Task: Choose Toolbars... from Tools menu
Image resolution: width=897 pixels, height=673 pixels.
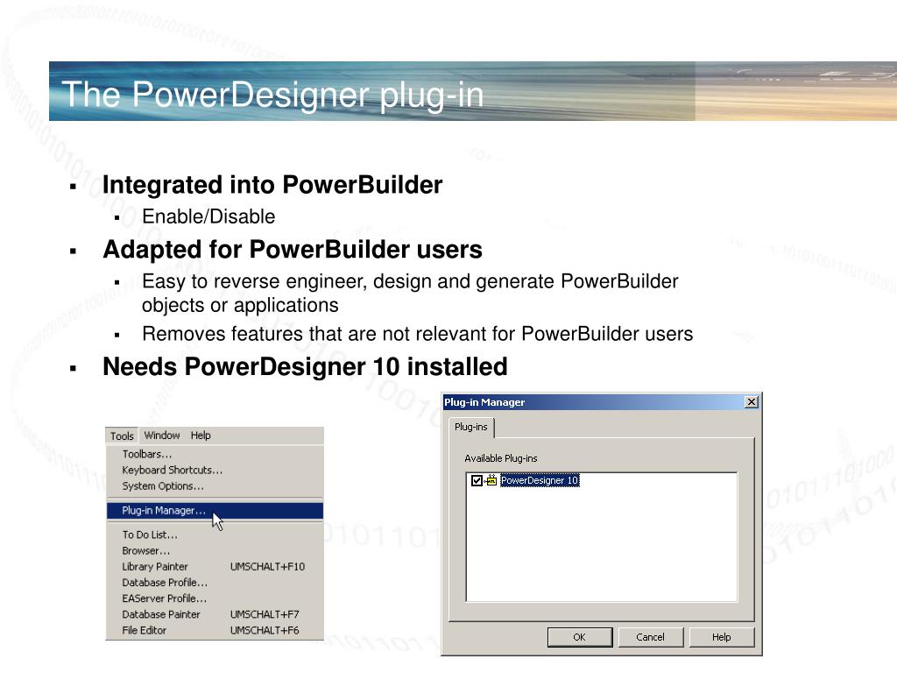Action: point(215,454)
